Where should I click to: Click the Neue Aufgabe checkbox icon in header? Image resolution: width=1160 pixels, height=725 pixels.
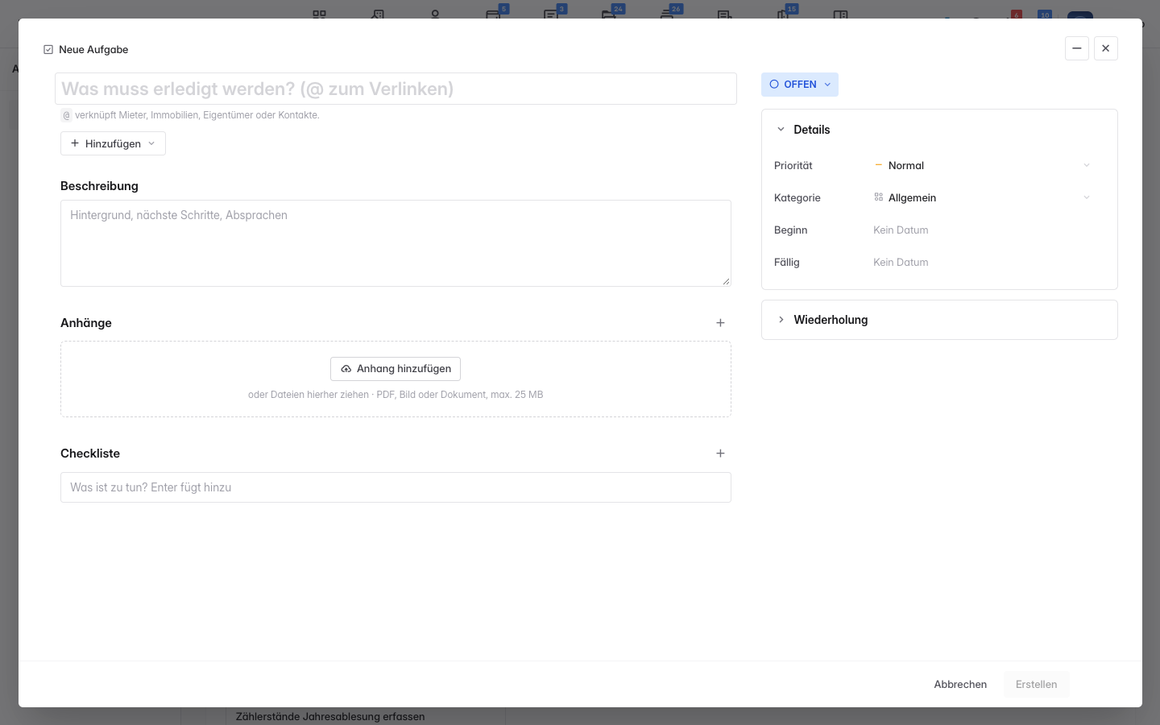click(48, 49)
